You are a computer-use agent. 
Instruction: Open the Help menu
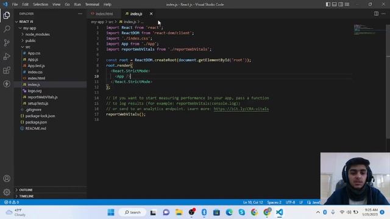click(x=107, y=4)
